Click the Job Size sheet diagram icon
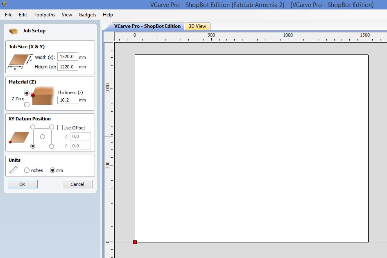387x258 pixels. pyautogui.click(x=20, y=63)
